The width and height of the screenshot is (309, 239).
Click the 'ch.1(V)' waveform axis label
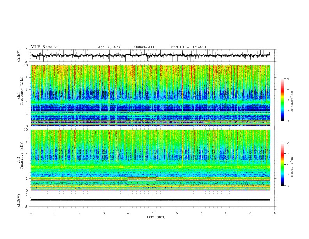[x=19, y=55]
